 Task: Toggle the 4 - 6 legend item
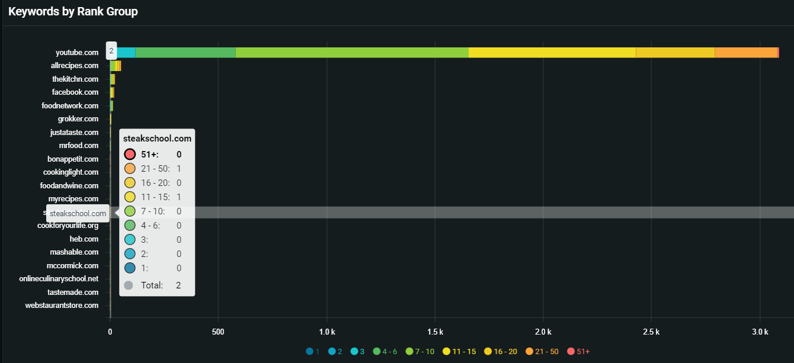(x=385, y=352)
